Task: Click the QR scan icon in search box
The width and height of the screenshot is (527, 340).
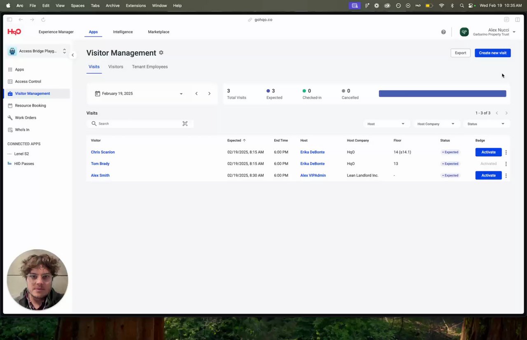Action: [x=185, y=124]
